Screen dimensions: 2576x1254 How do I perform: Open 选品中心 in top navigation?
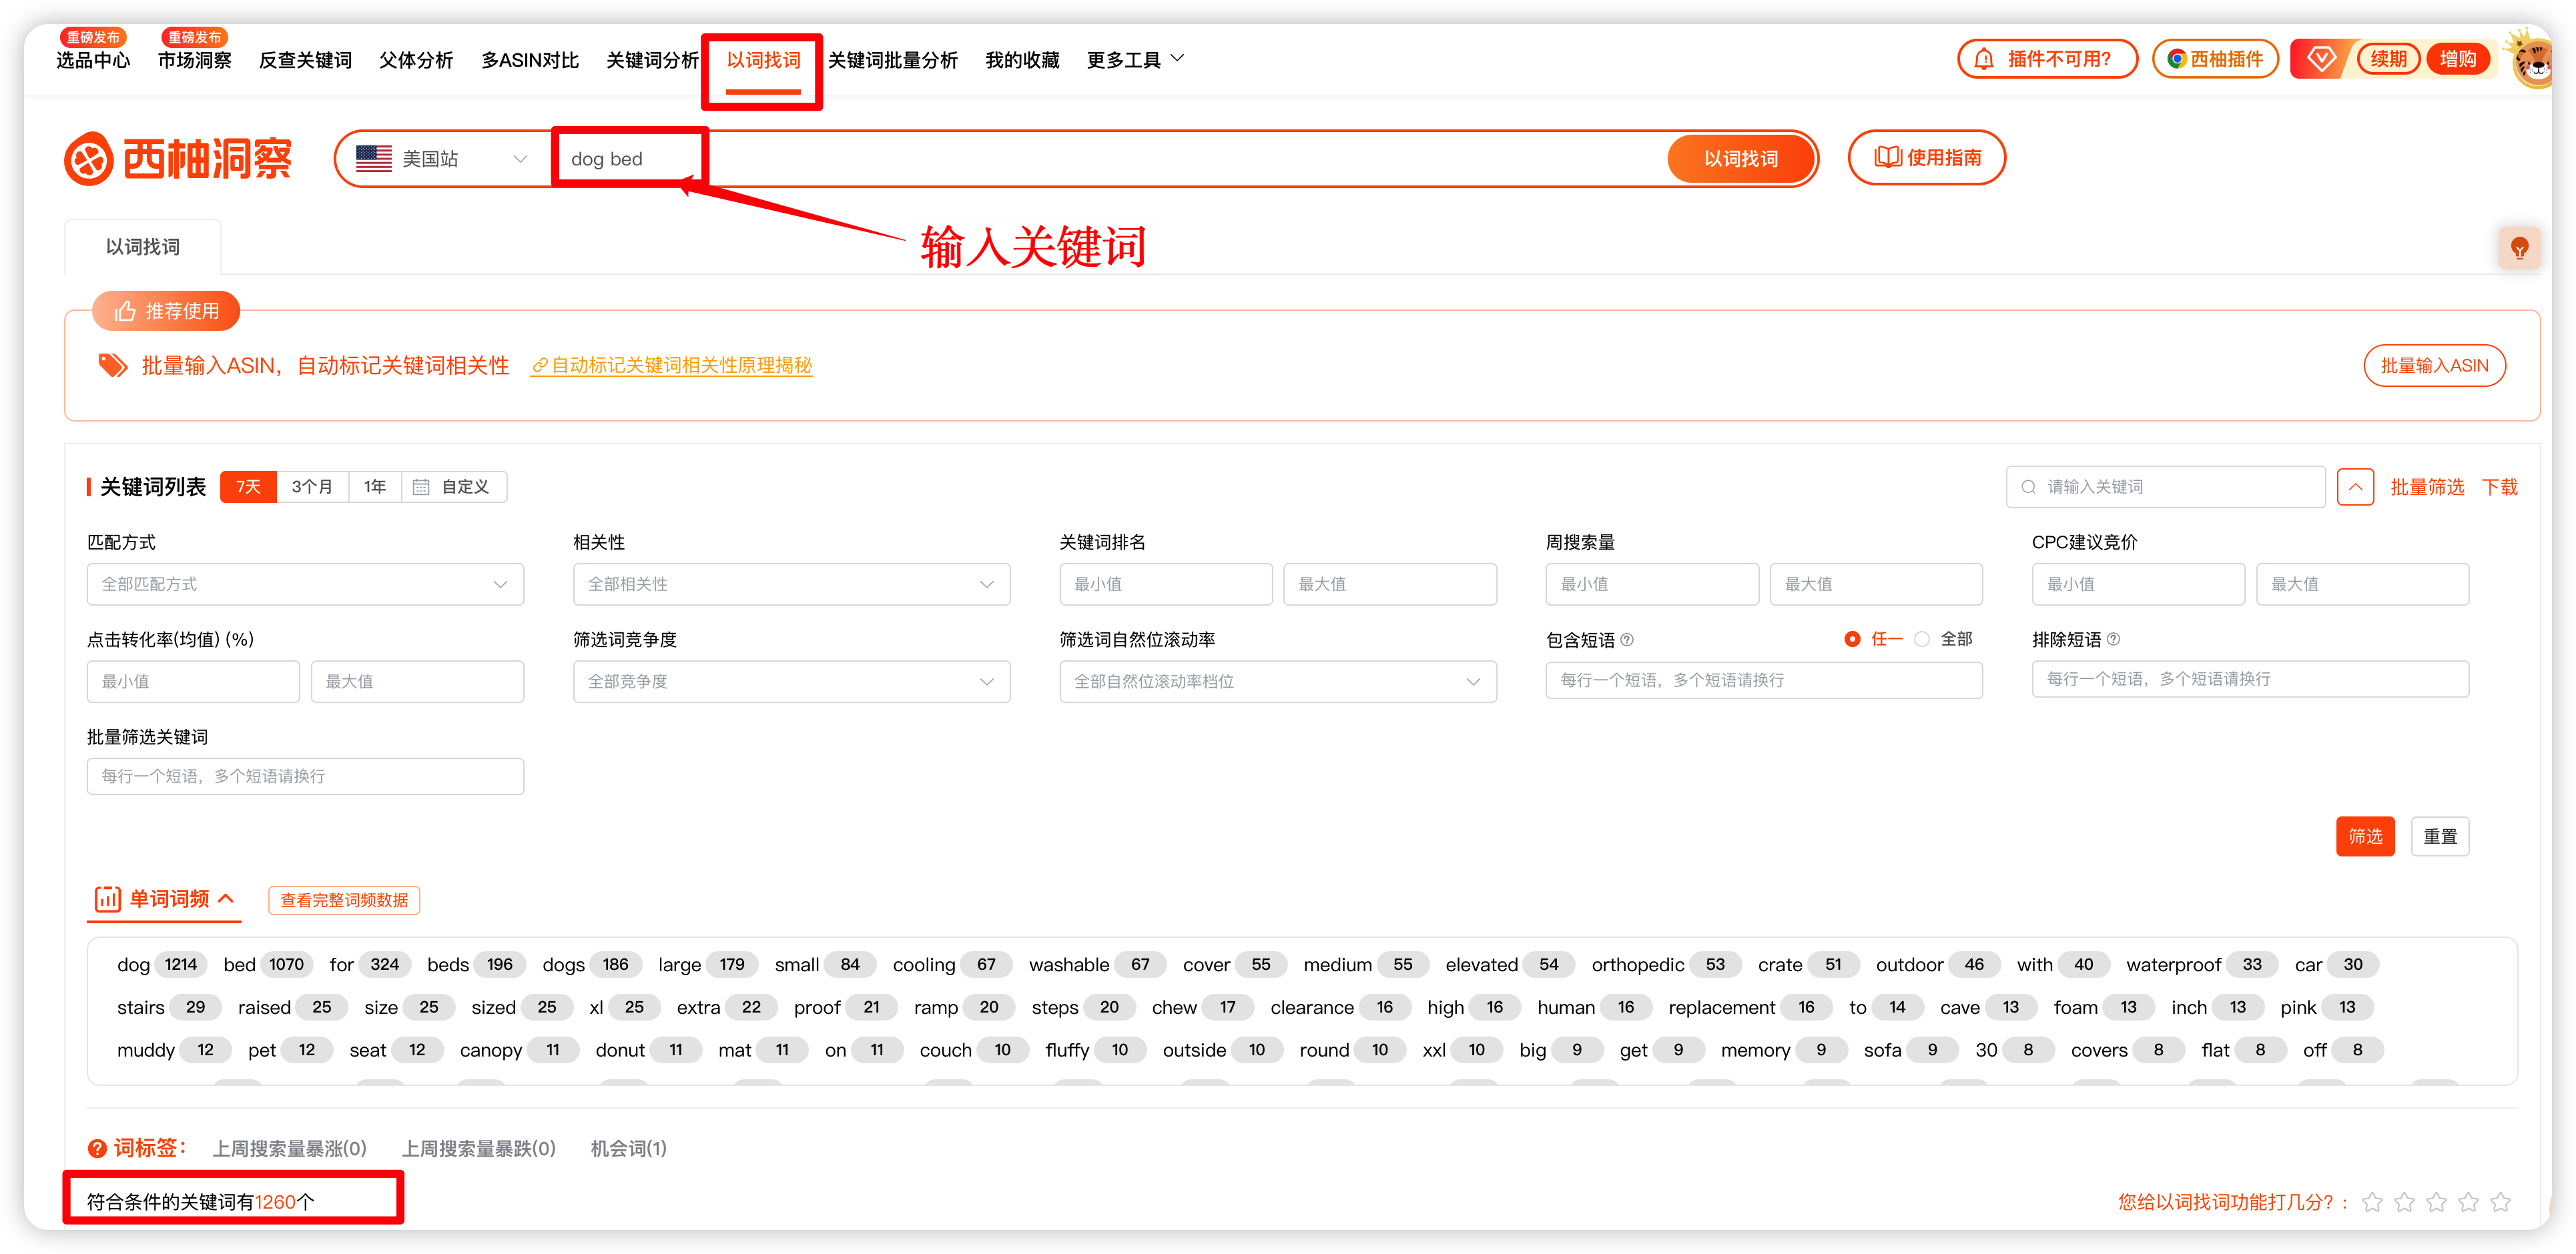pos(93,60)
